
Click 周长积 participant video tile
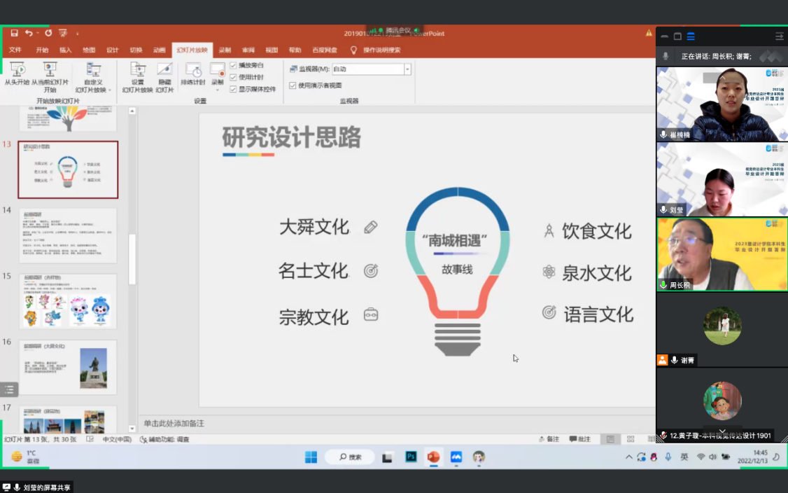click(722, 254)
